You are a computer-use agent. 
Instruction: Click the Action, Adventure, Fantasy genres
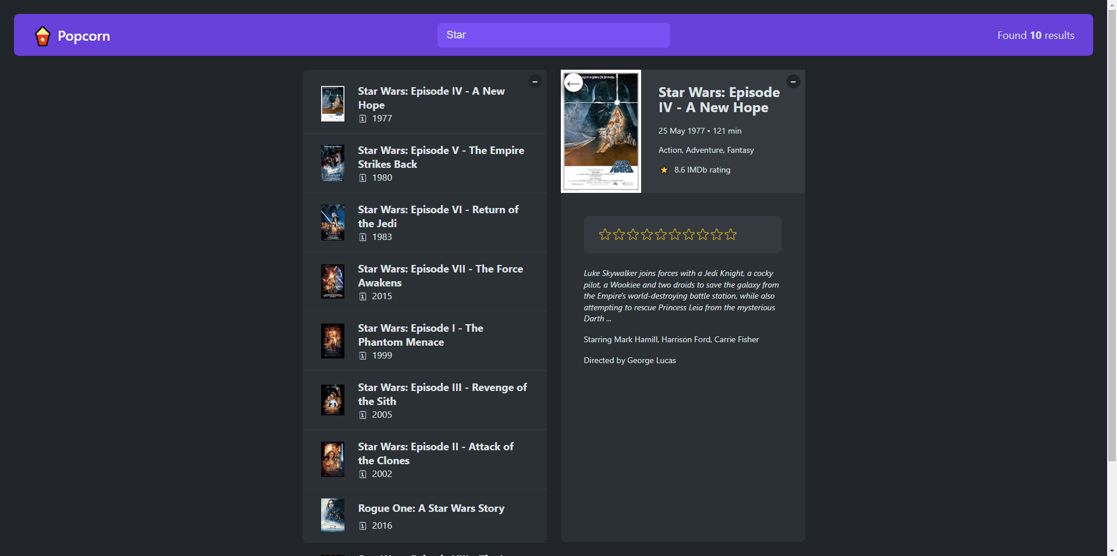pyautogui.click(x=706, y=150)
